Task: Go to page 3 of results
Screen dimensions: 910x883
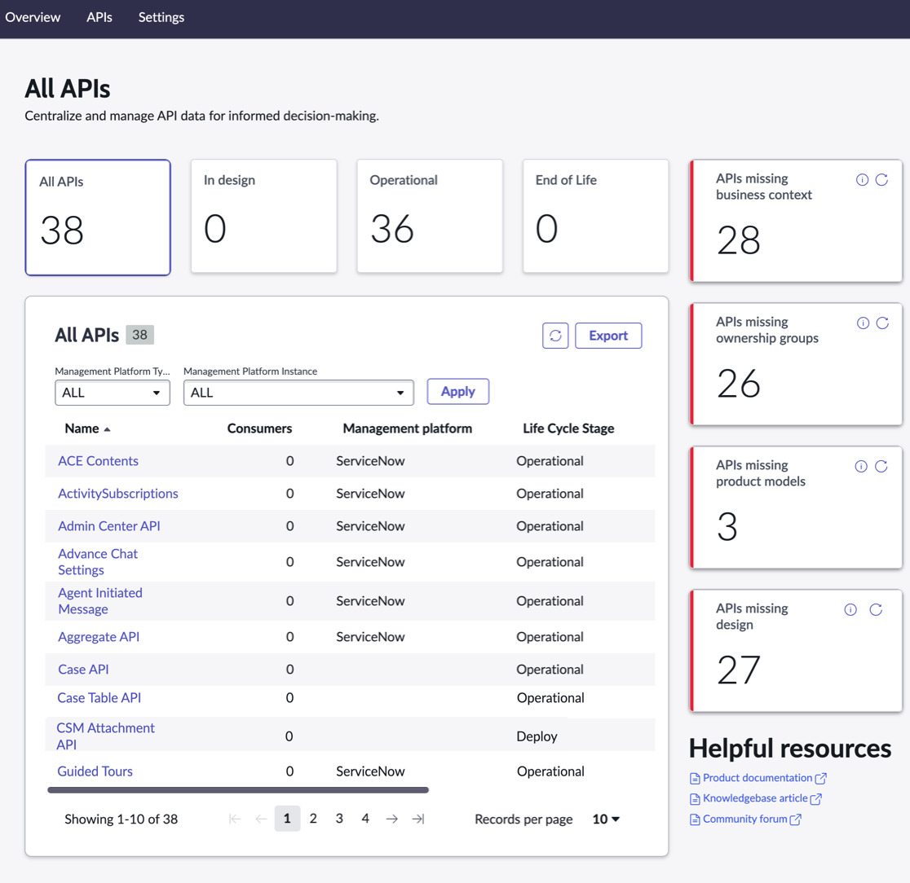Action: click(x=339, y=819)
